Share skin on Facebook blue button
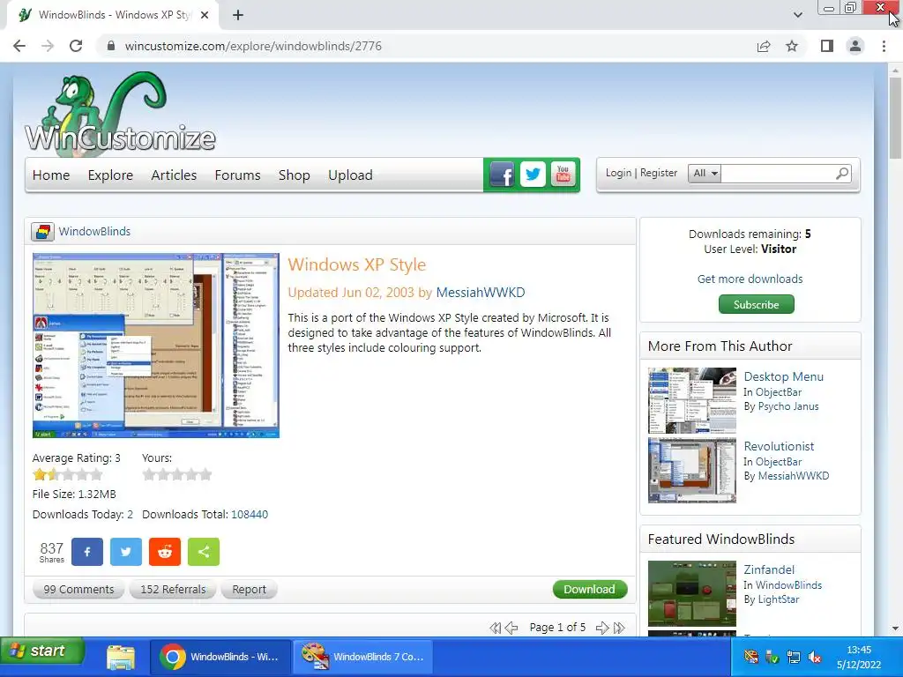The image size is (903, 677). click(x=87, y=552)
